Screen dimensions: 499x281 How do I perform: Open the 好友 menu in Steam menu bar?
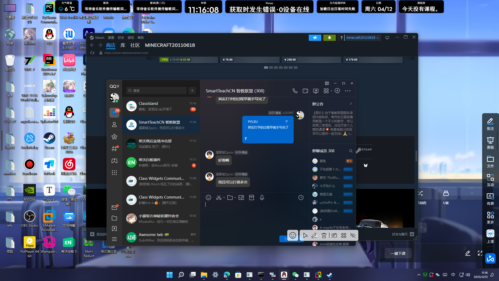pos(121,38)
